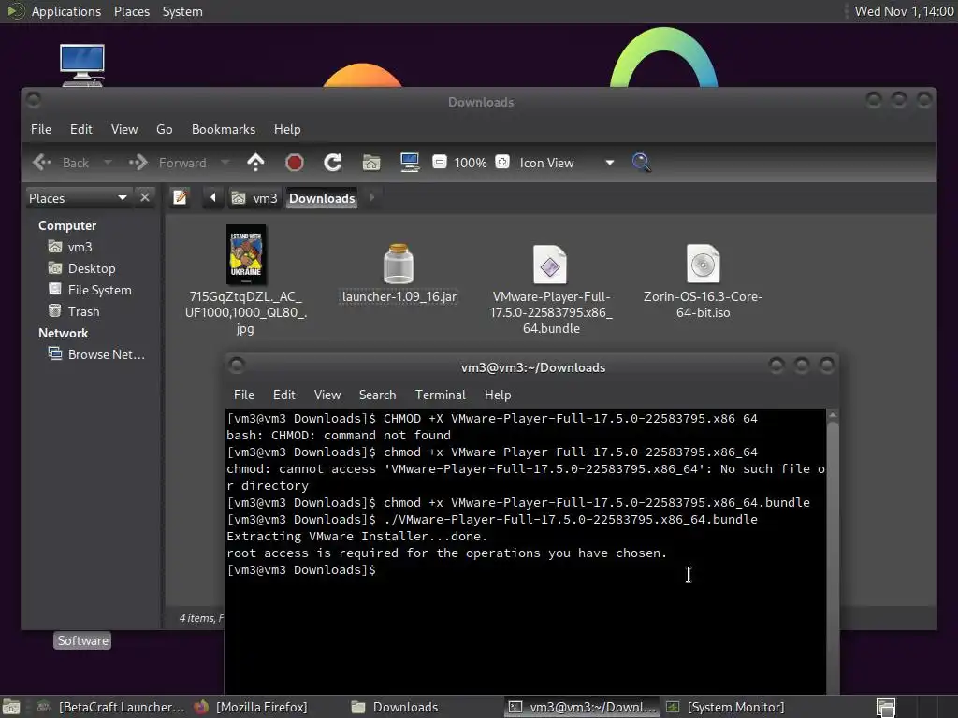Click the clock showing Wed Nov 1, 14:00

[x=904, y=11]
